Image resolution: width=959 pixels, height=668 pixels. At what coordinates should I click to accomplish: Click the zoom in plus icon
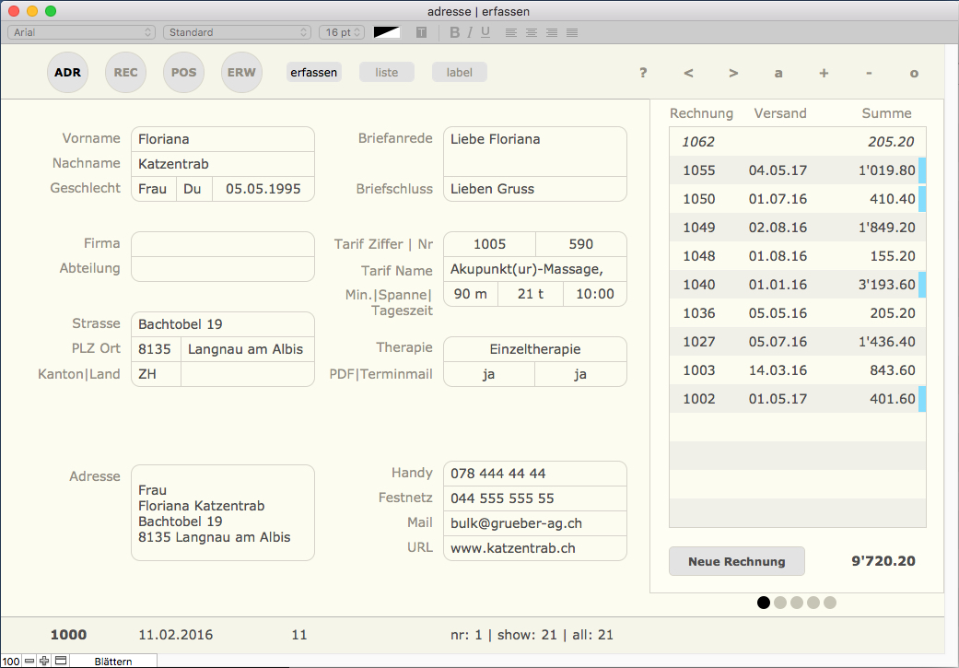pyautogui.click(x=44, y=661)
